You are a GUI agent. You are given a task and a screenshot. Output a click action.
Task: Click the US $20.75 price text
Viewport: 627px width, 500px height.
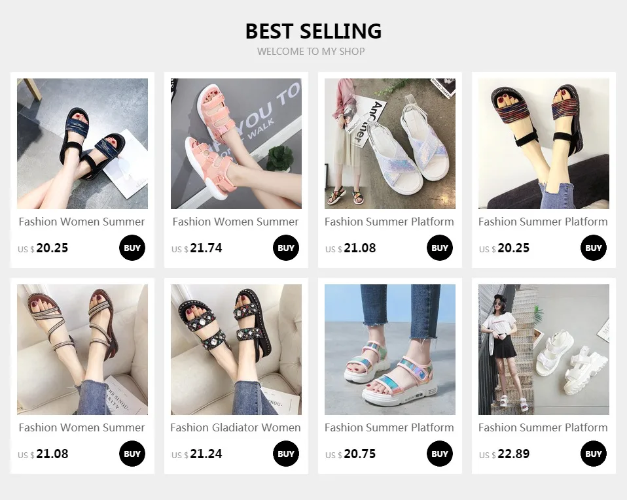[x=351, y=454]
